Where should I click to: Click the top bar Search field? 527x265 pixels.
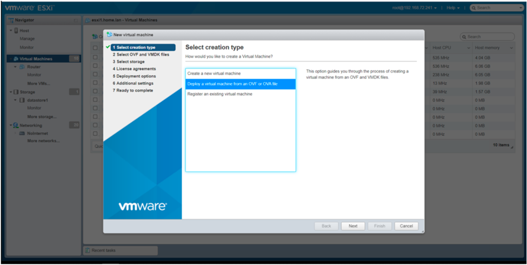[496, 8]
